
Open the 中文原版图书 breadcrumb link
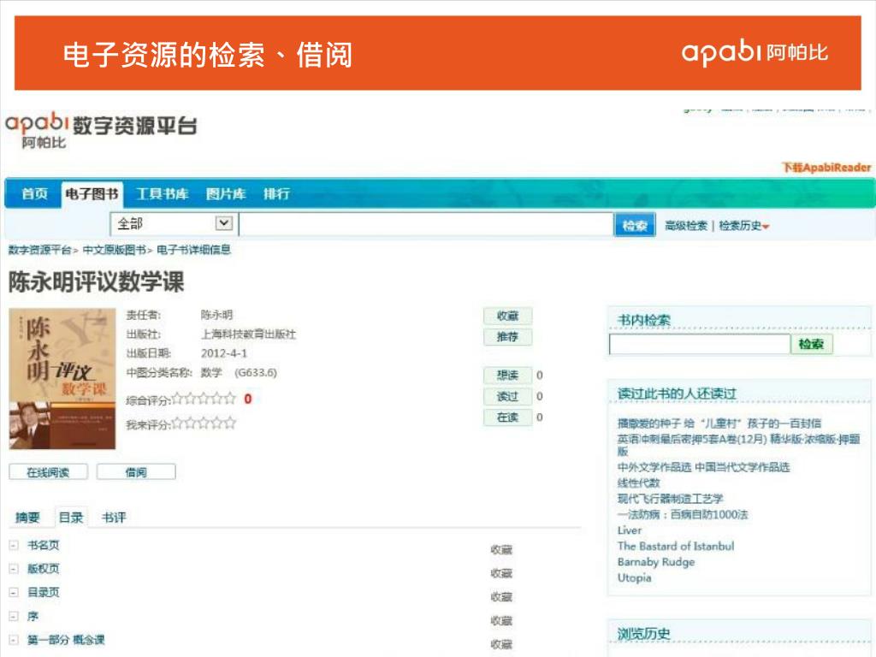click(x=115, y=250)
